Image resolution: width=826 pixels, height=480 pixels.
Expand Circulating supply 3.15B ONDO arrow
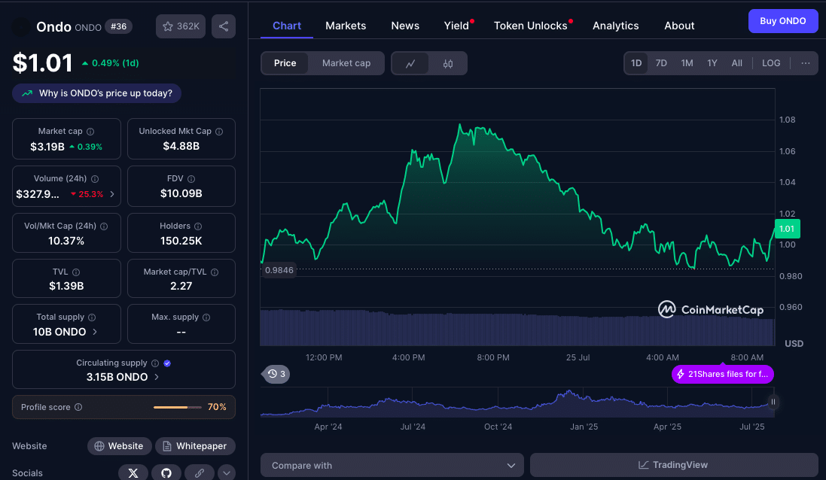click(x=157, y=378)
